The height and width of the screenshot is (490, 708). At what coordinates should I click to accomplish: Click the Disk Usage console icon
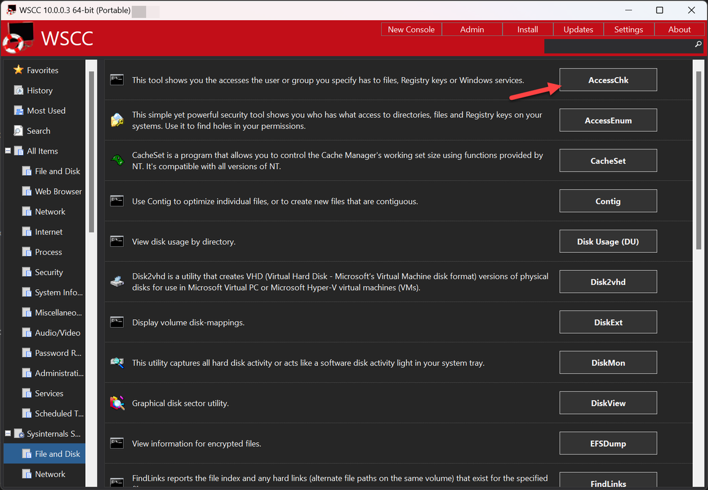click(117, 241)
